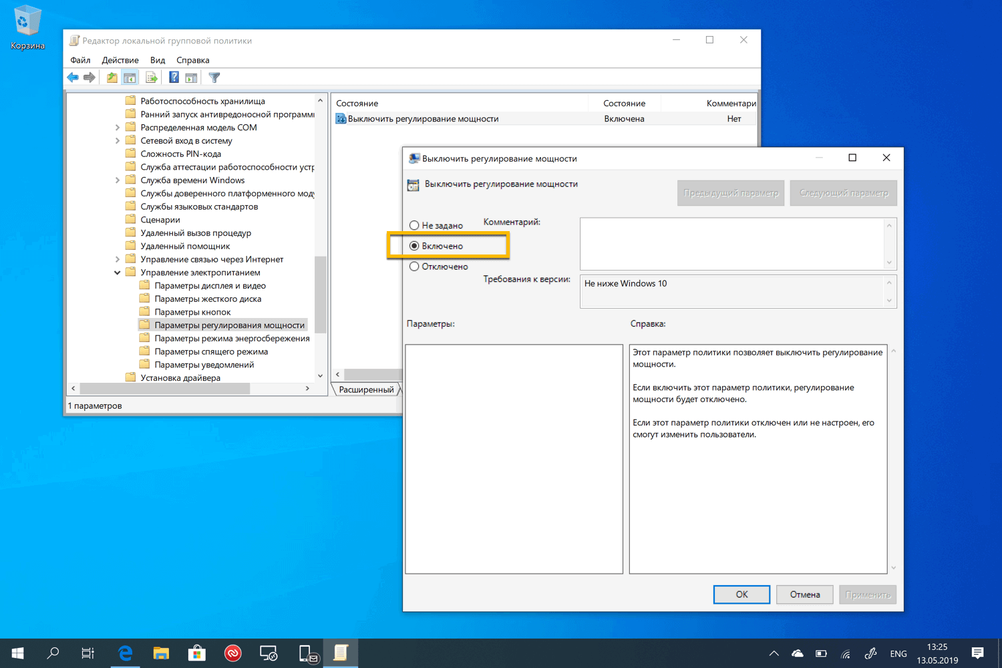
Task: Open the 'Действие' menu
Action: click(120, 60)
